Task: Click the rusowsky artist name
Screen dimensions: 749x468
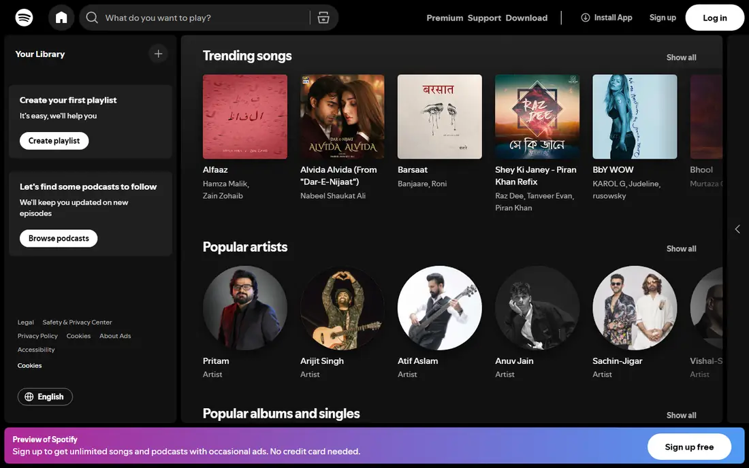Action: click(609, 196)
